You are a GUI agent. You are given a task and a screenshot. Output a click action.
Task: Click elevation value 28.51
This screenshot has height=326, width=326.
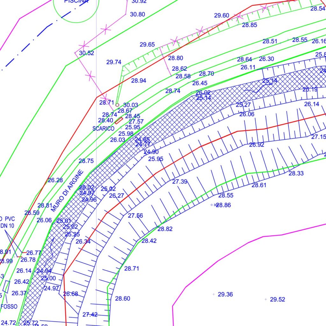[270, 41]
